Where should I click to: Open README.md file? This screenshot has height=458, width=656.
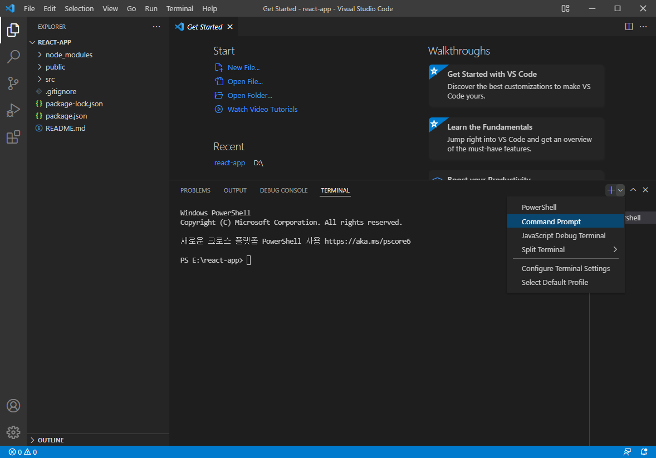tap(65, 128)
